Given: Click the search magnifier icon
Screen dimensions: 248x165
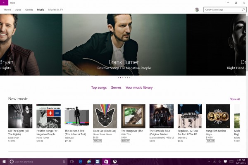Looking at the screenshot, I should pos(243,9).
